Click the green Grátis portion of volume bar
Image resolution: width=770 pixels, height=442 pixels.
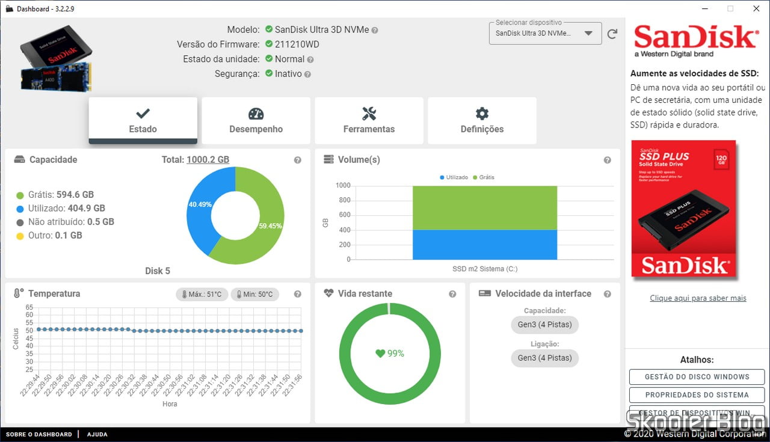point(485,207)
